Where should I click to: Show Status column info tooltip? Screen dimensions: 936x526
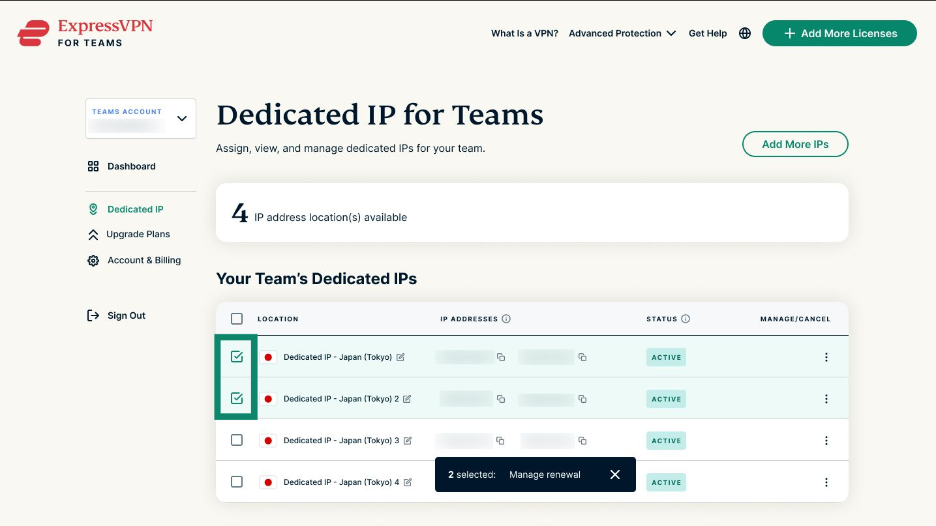coord(686,319)
